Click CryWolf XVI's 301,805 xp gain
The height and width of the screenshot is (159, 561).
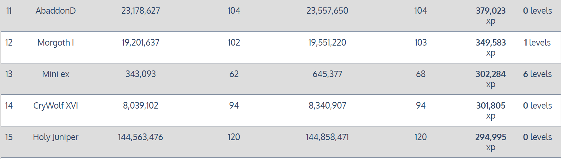point(491,110)
